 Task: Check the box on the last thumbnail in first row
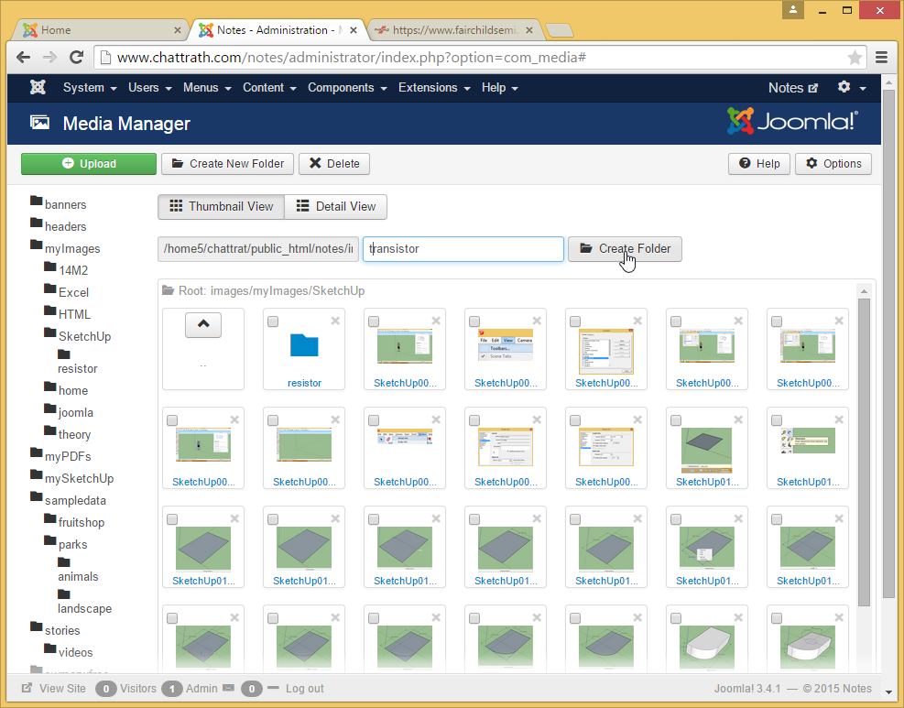pyautogui.click(x=777, y=321)
